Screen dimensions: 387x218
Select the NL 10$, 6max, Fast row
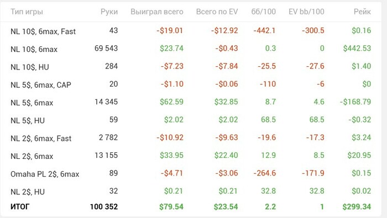click(191, 31)
